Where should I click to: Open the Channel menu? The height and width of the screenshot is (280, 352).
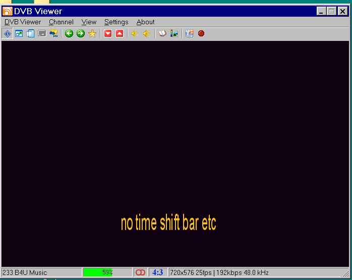(61, 22)
